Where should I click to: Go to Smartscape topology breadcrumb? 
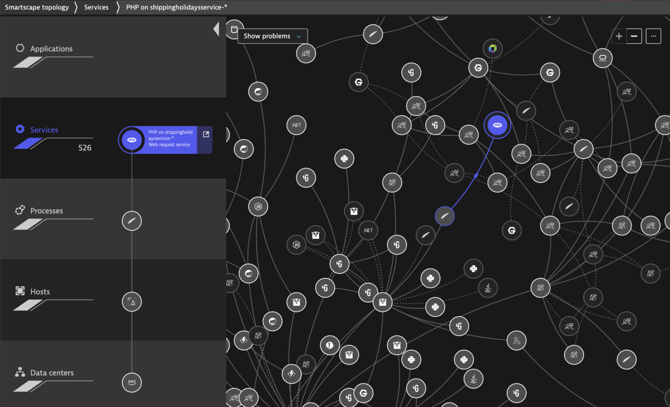(x=37, y=7)
